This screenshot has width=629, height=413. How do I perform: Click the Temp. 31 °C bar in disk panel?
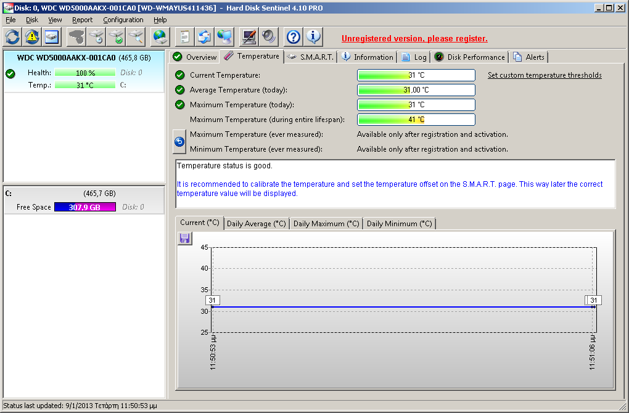click(85, 85)
